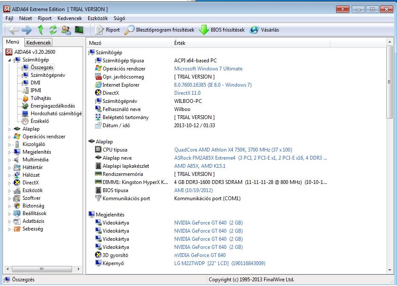Click the green up-arrow toolbar icon
The width and height of the screenshot is (397, 286).
[40, 30]
